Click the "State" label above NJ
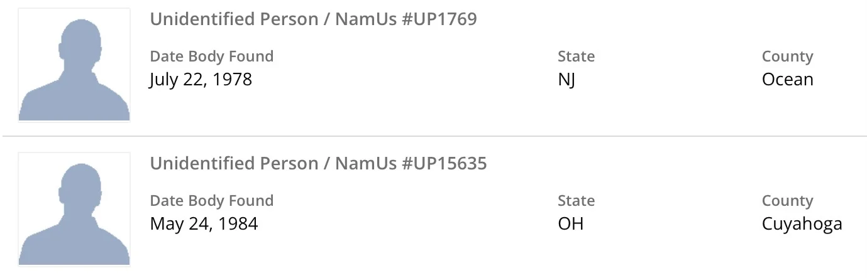 tap(576, 56)
